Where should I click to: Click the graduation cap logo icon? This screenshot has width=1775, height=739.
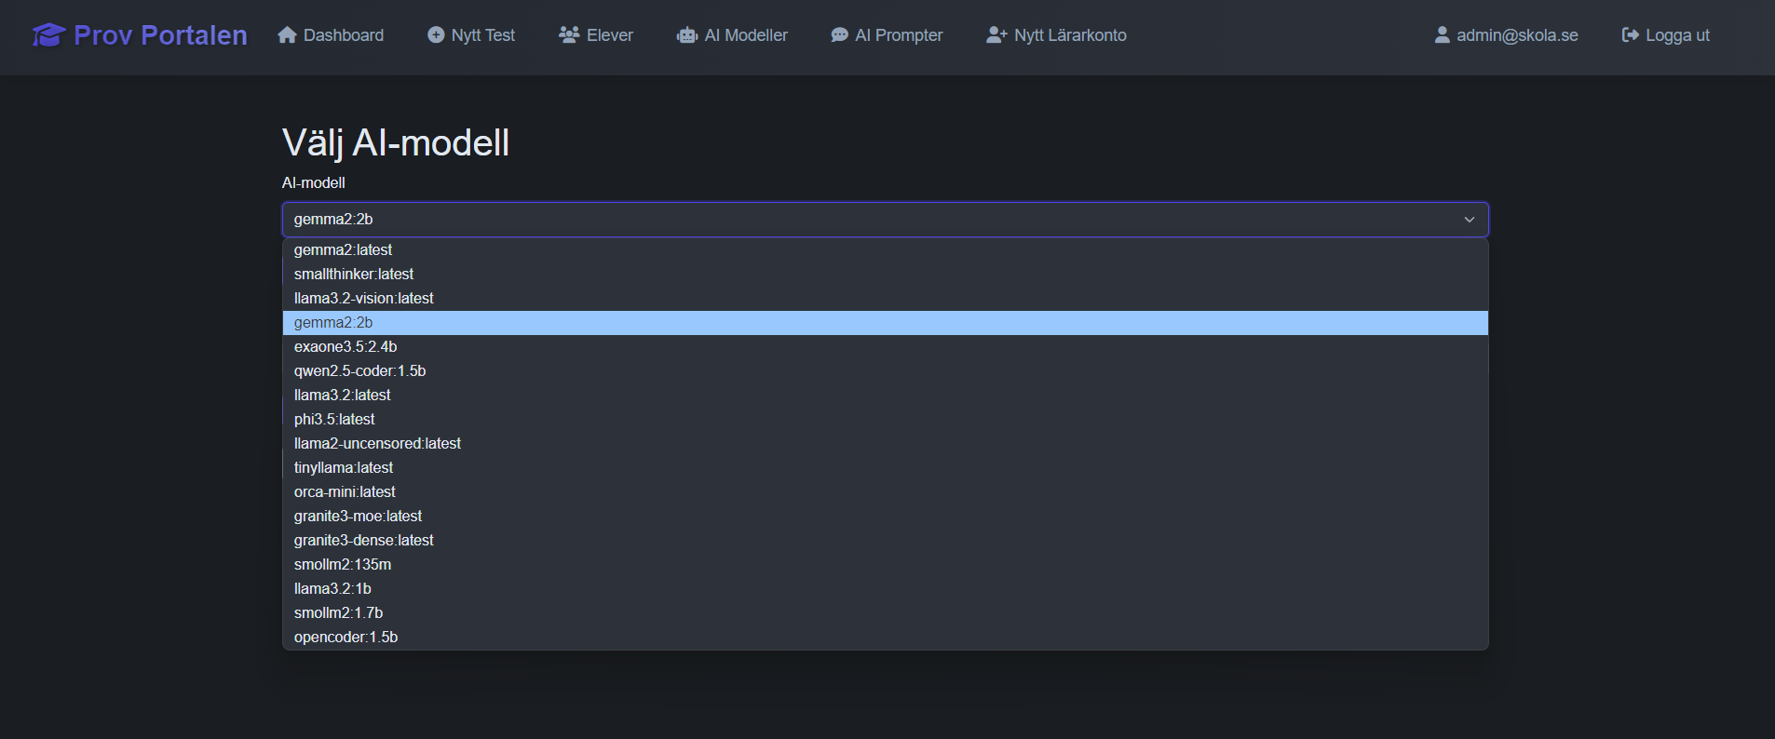[x=48, y=35]
